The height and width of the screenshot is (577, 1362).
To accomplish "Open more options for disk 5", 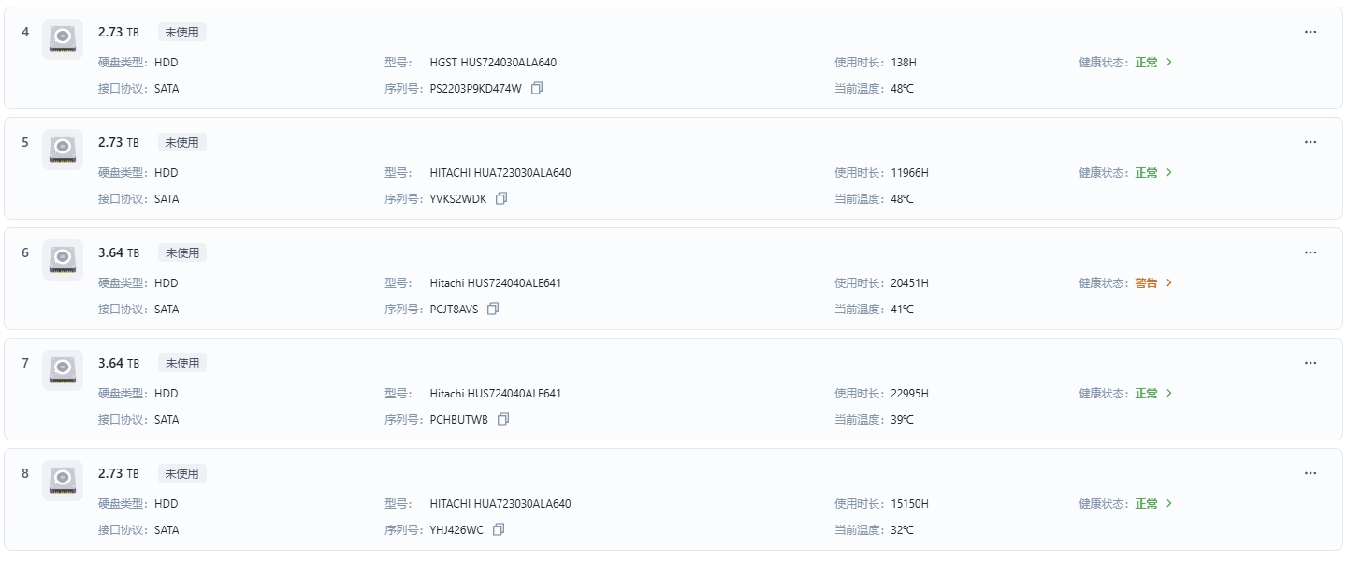I will pyautogui.click(x=1311, y=142).
